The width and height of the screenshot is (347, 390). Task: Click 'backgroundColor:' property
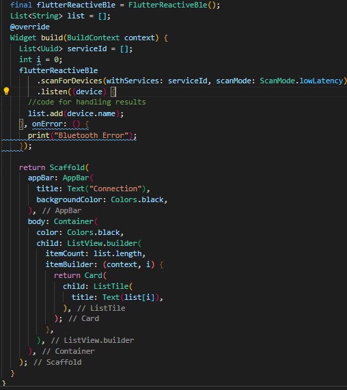tap(72, 199)
